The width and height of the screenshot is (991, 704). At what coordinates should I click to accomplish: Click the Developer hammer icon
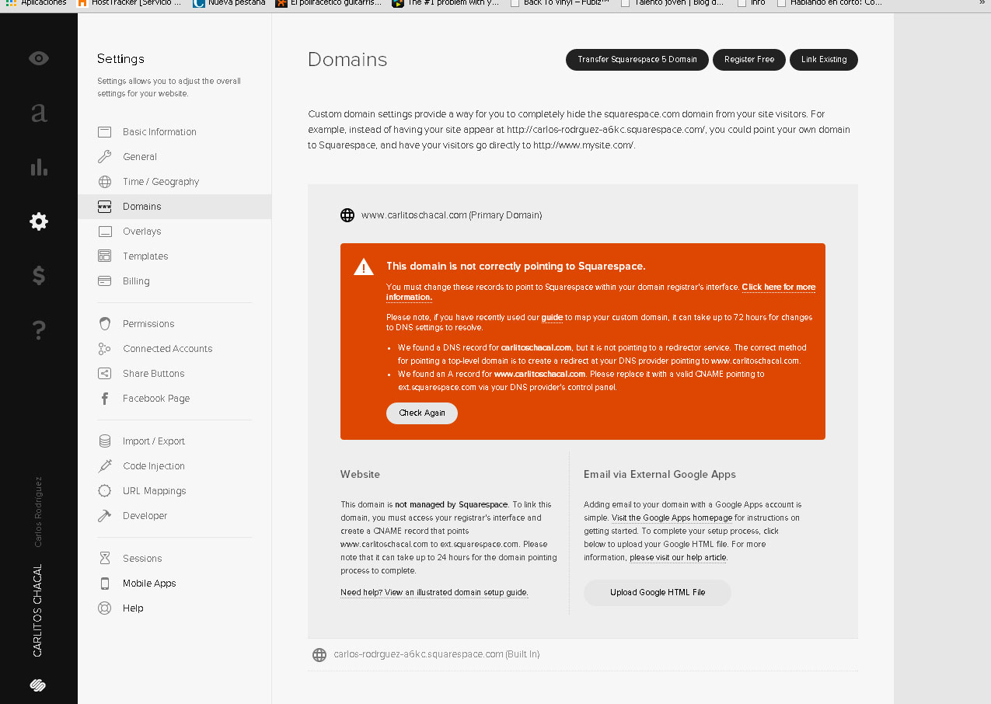coord(105,516)
